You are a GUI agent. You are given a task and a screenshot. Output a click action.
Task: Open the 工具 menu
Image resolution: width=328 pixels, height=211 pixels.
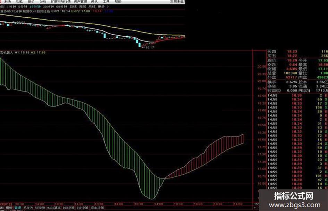[x=106, y=1]
